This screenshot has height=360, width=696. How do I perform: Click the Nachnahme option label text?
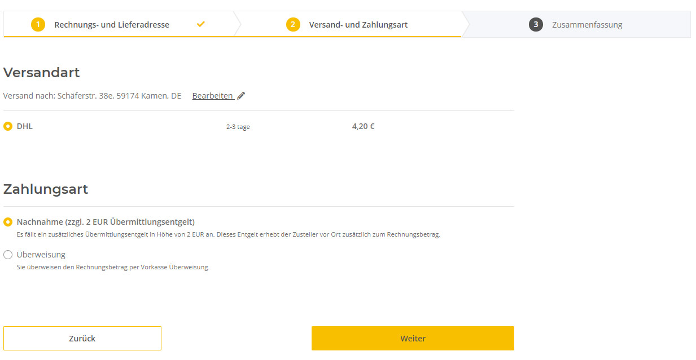click(x=106, y=222)
